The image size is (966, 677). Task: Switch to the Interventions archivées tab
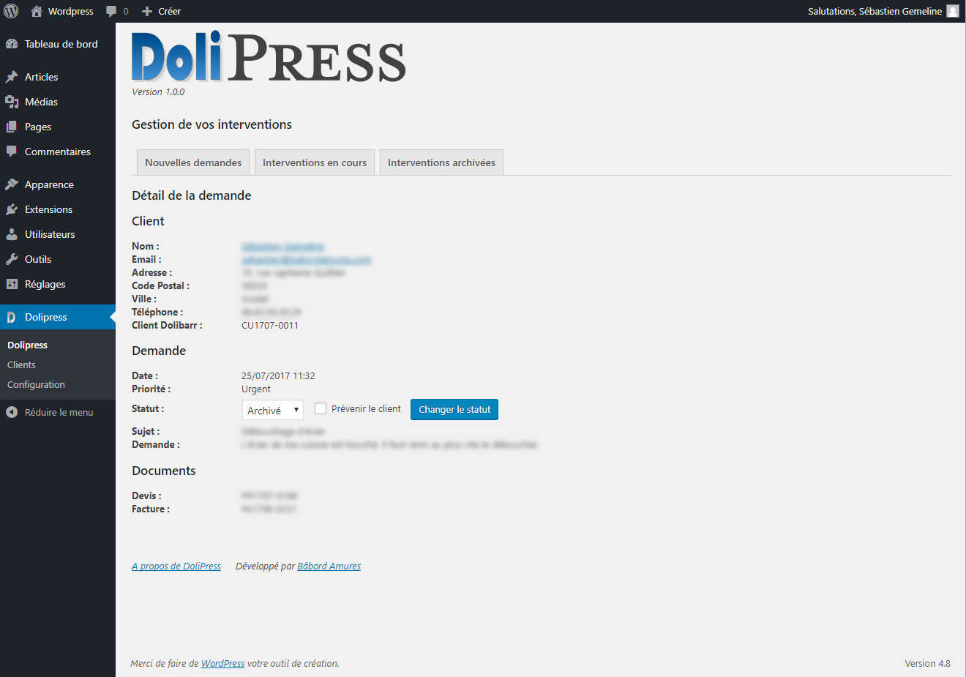441,162
